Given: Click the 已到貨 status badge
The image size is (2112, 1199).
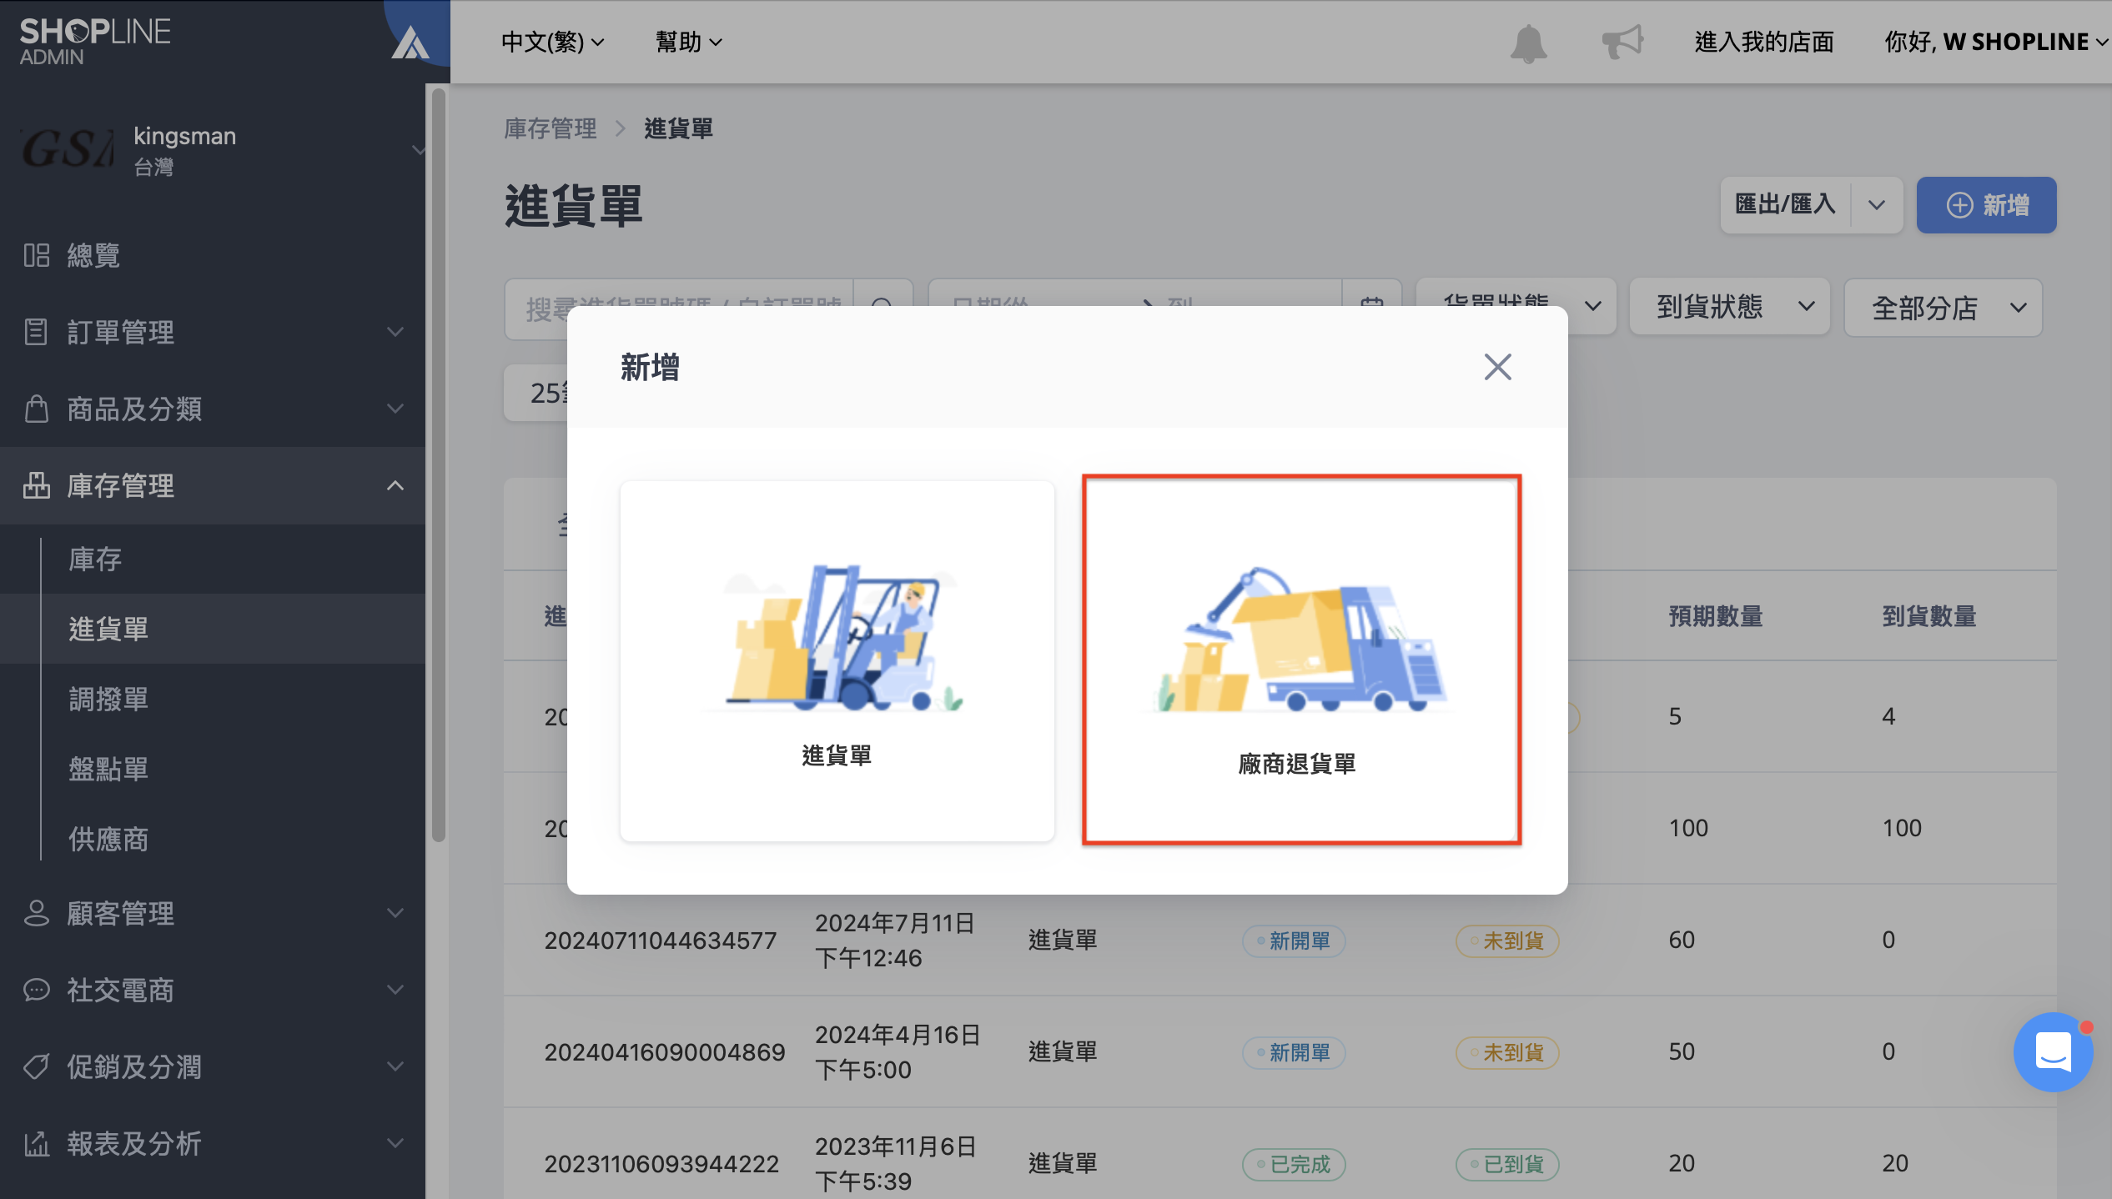Looking at the screenshot, I should click(x=1507, y=1164).
